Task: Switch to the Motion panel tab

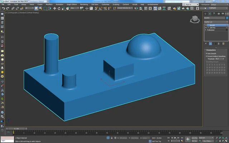Action: (219, 14)
